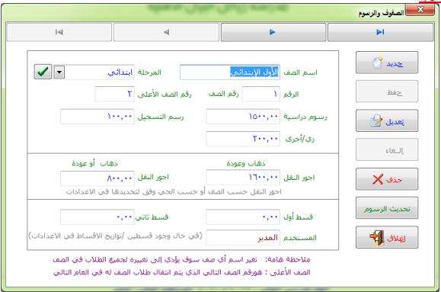Click the جديد (New) button
The width and height of the screenshot is (441, 292).
pyautogui.click(x=387, y=63)
